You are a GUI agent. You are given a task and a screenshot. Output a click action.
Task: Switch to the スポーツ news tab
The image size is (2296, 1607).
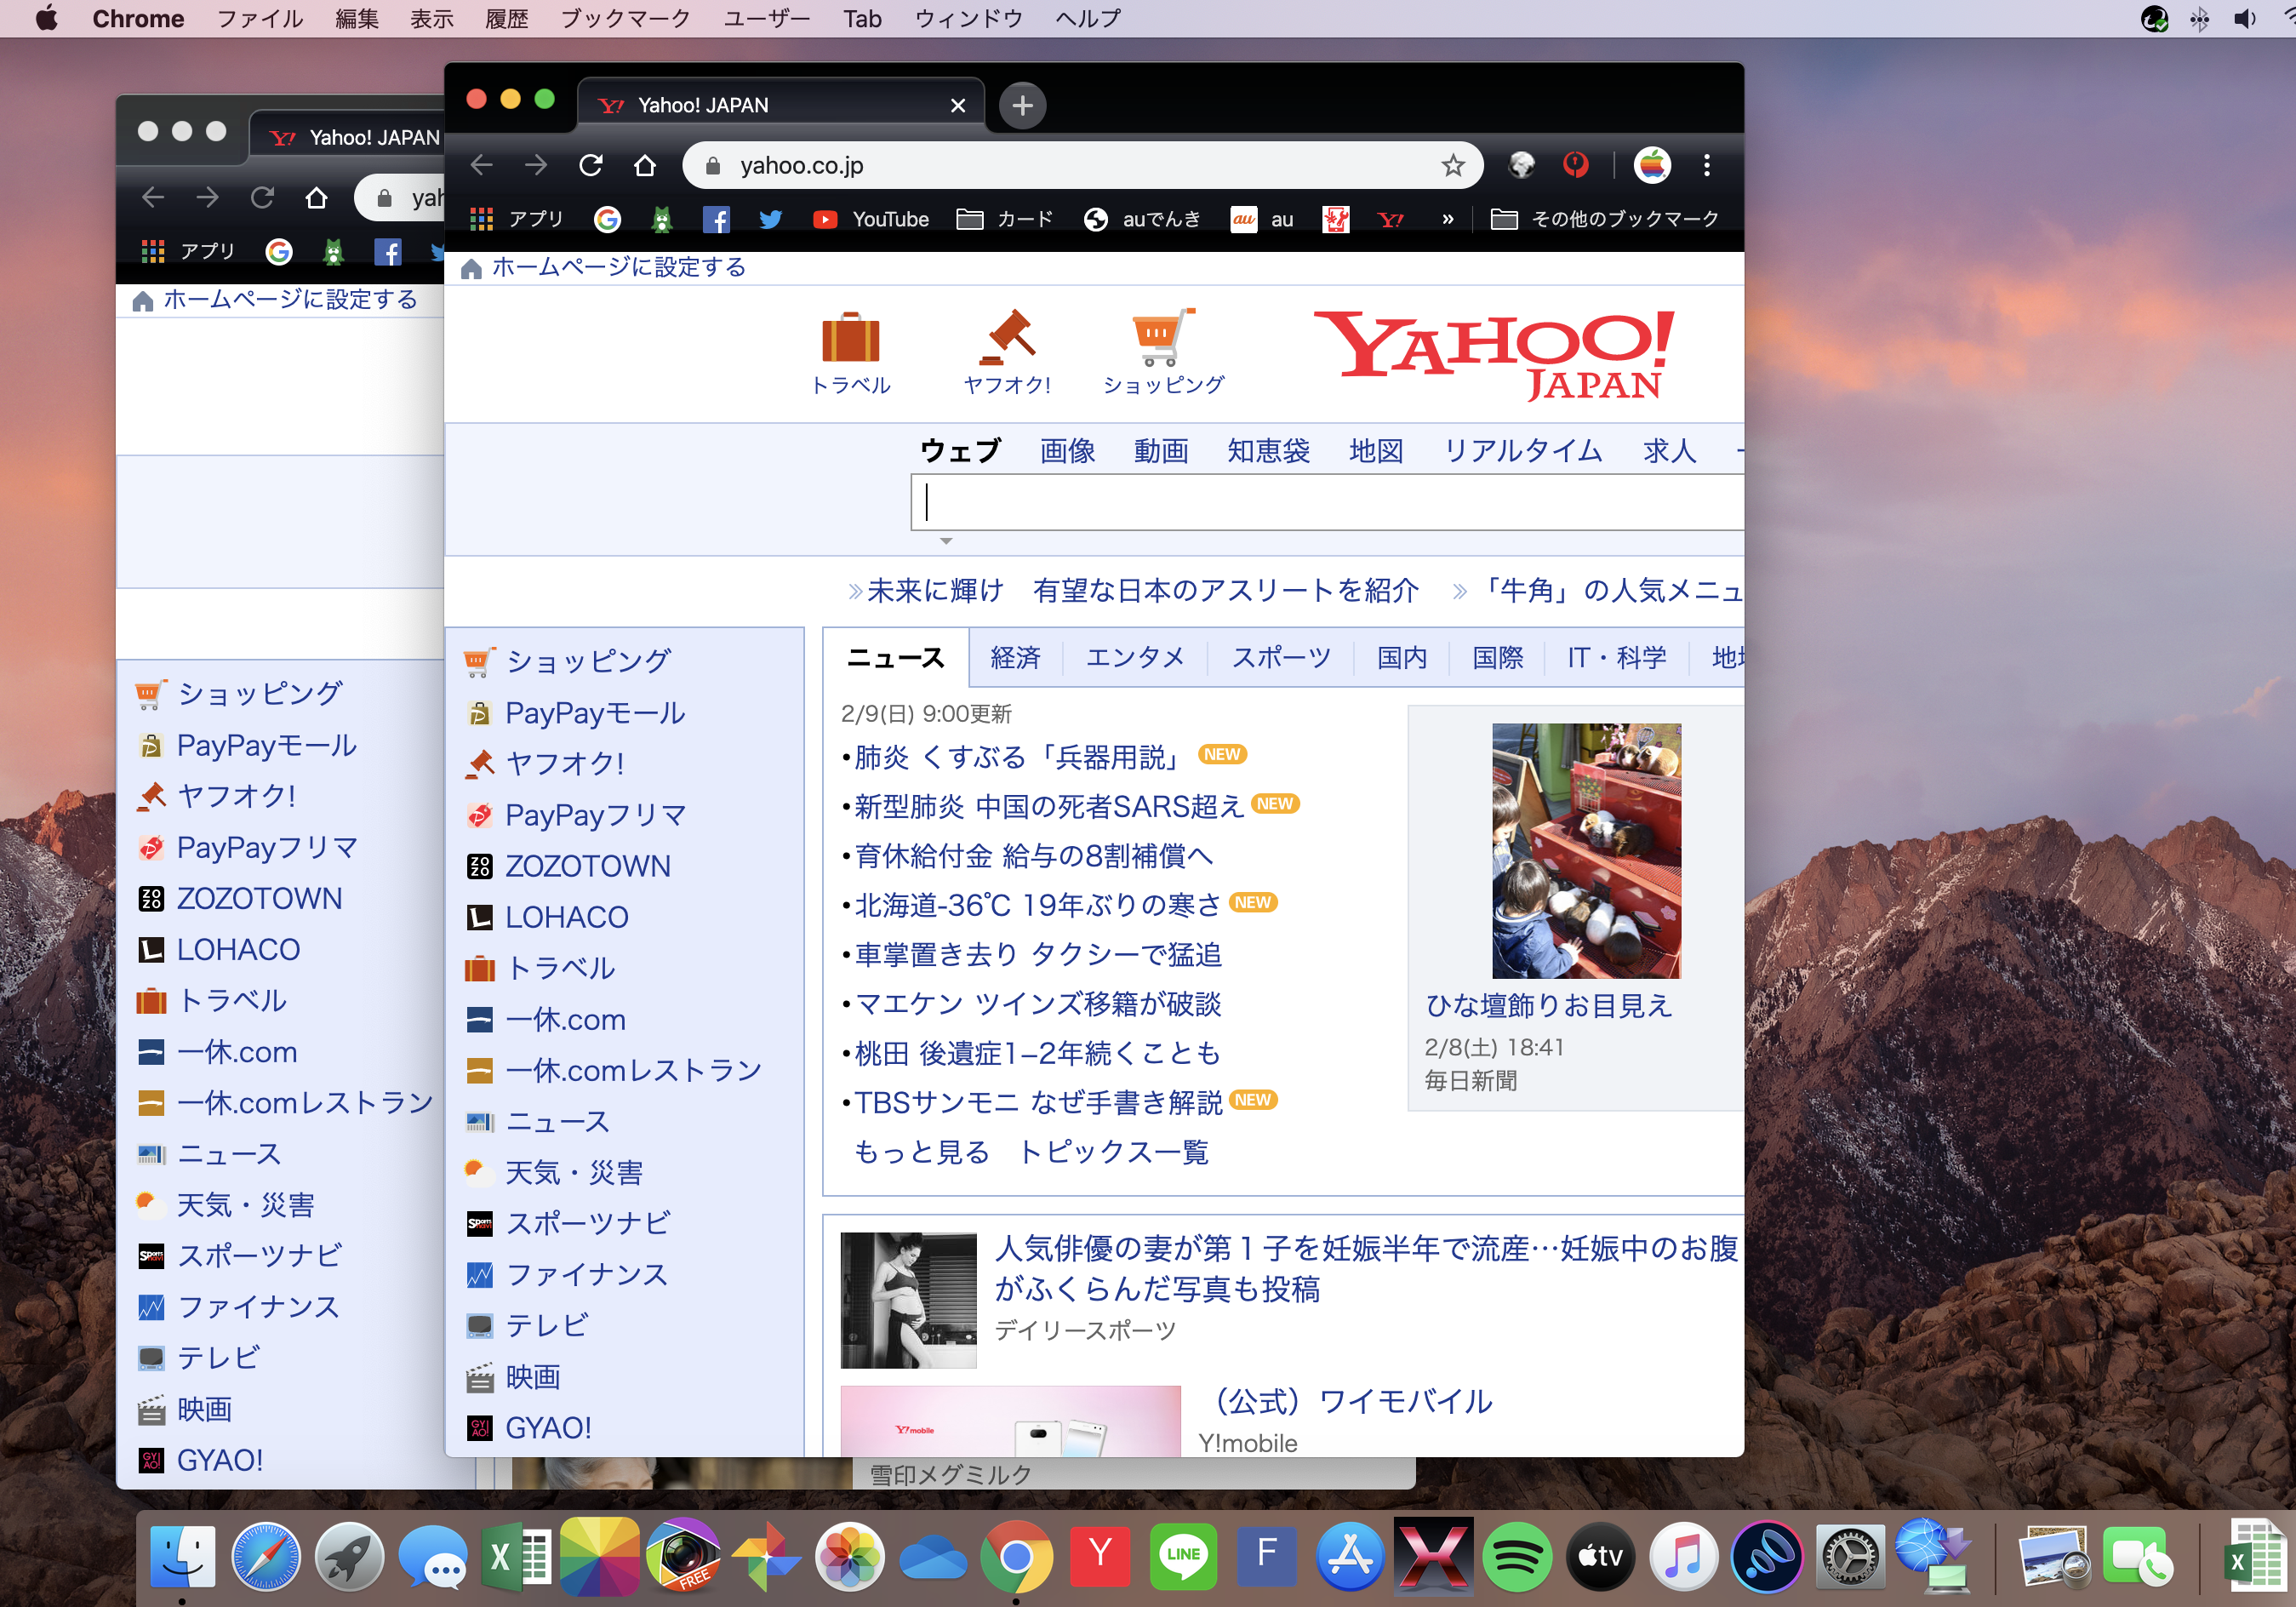click(x=1280, y=657)
